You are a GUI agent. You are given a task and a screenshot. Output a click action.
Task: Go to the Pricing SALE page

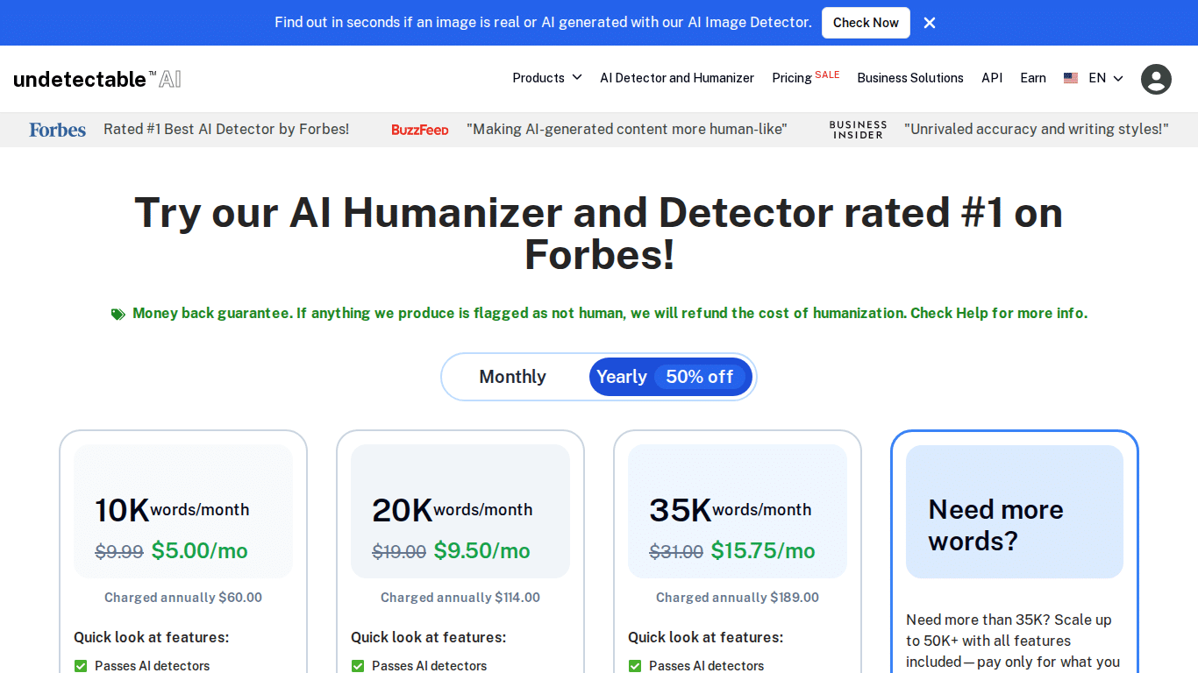(806, 77)
